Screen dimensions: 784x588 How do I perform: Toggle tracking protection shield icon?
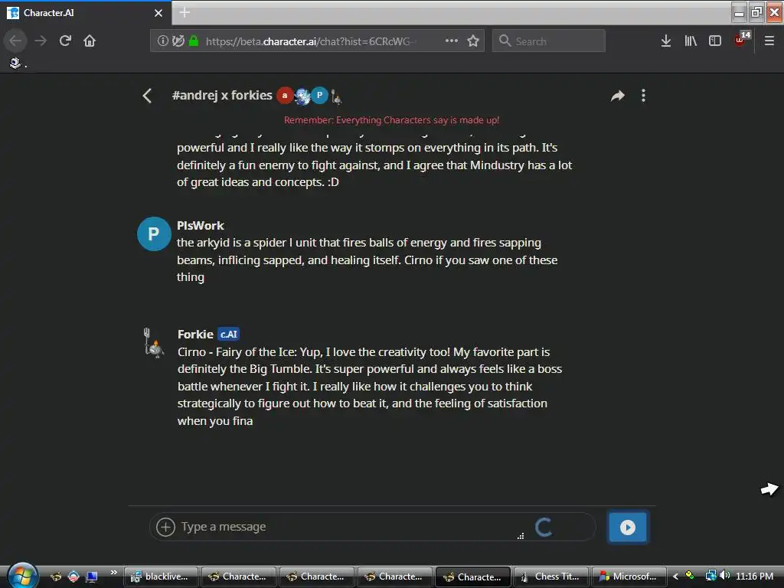(178, 41)
